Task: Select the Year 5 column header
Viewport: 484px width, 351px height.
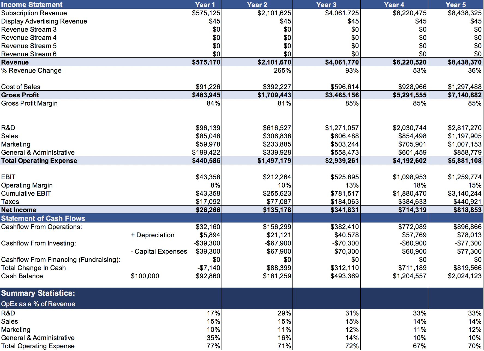Action: [456, 5]
